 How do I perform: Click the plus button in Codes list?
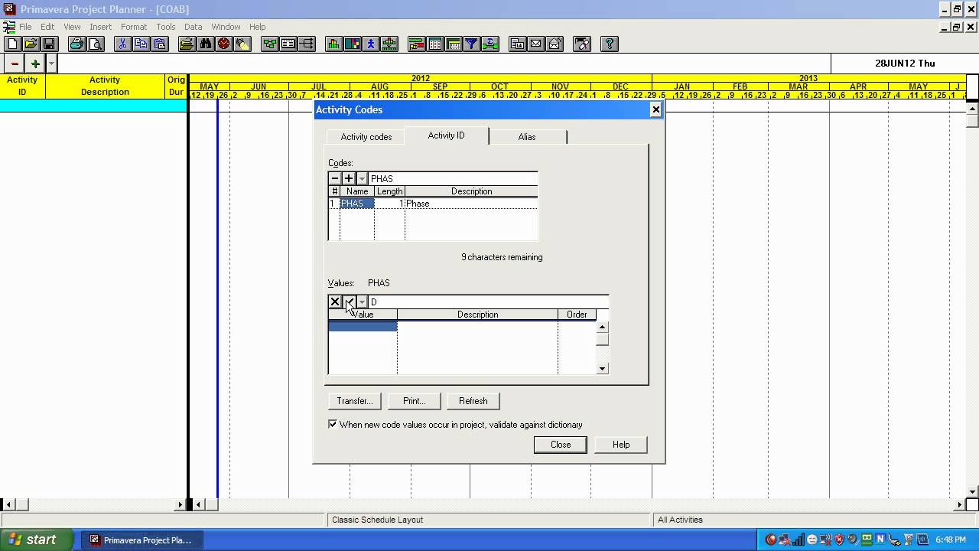(x=349, y=178)
